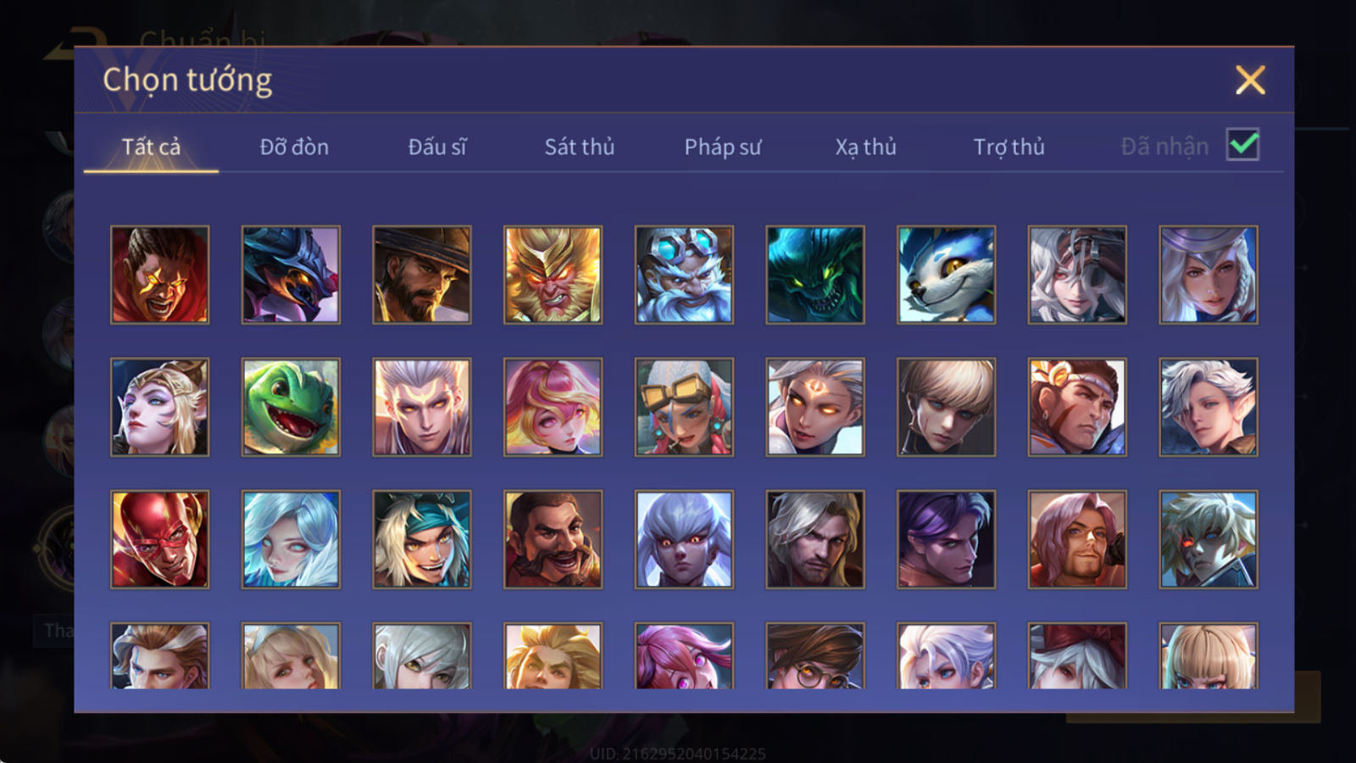
Task: Close the Chọn tướng dialog
Action: [1250, 81]
